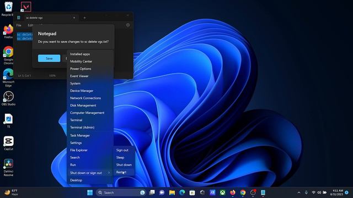Open Notepad settings gear icon
The image size is (353, 198).
128,25
